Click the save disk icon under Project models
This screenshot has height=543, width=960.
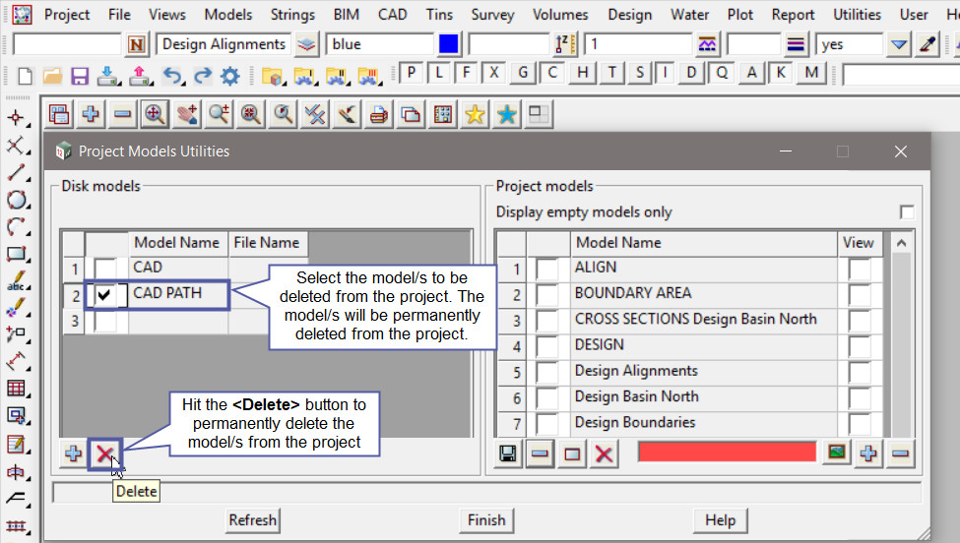(508, 453)
